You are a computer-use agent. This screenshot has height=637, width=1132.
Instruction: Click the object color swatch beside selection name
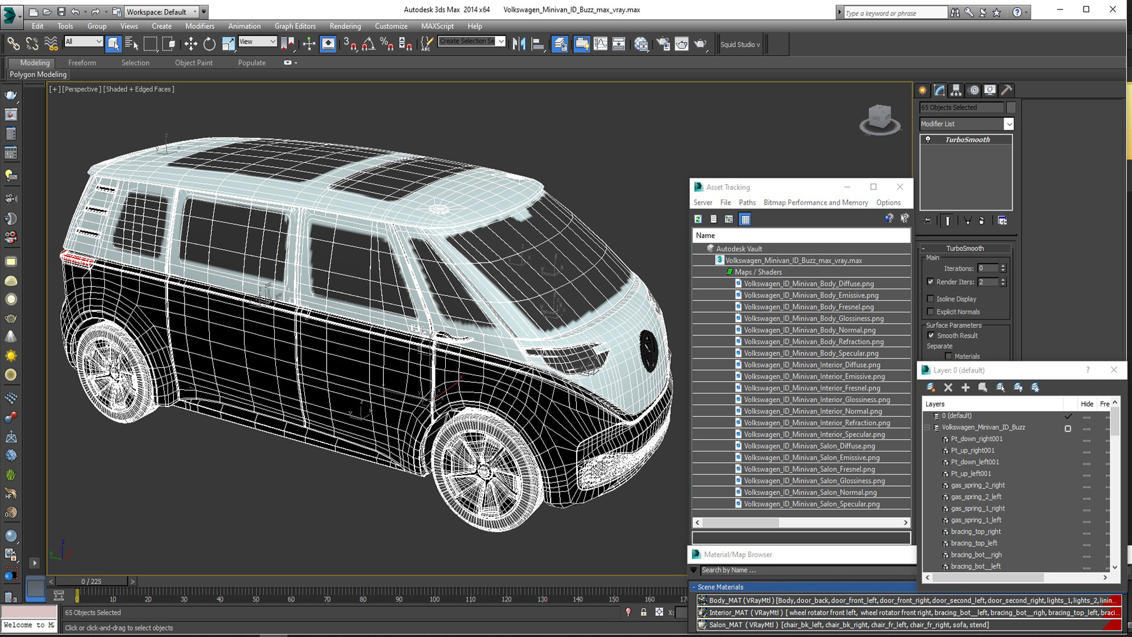(x=1011, y=107)
